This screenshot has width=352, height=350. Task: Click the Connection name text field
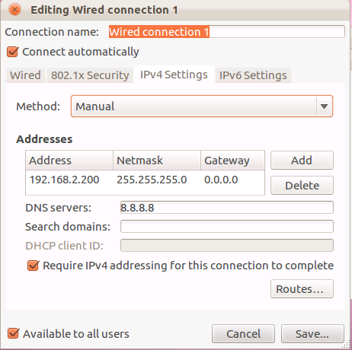(x=226, y=32)
